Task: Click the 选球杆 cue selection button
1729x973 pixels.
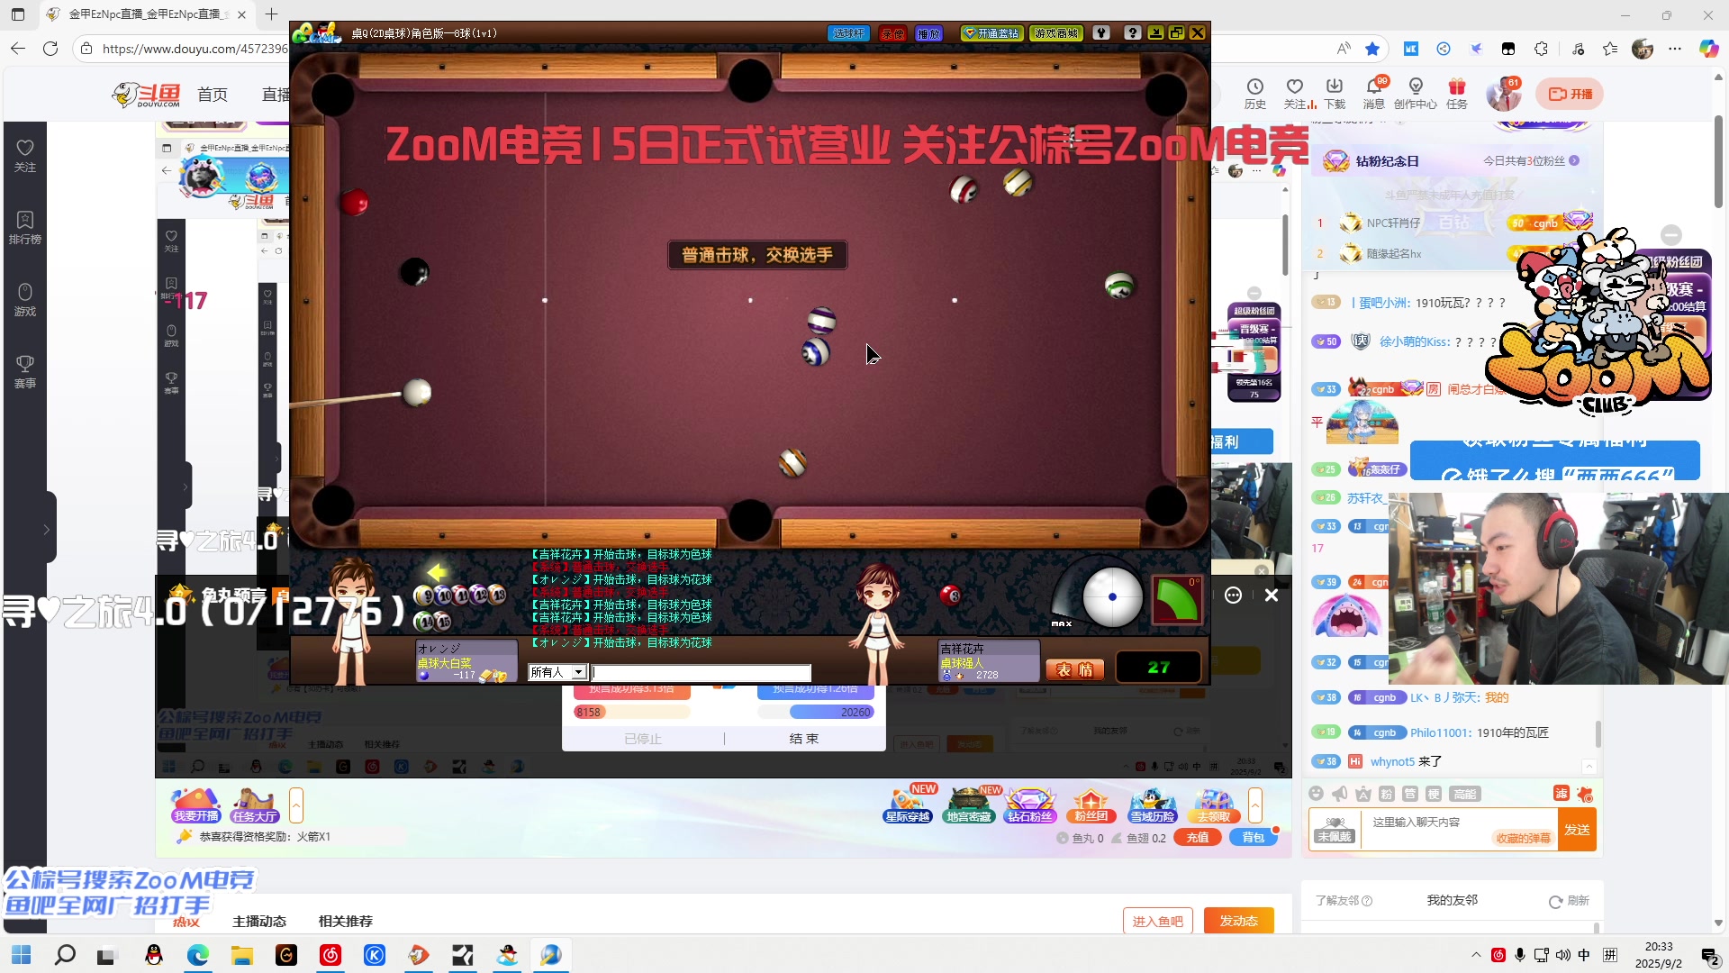Action: pos(848,33)
